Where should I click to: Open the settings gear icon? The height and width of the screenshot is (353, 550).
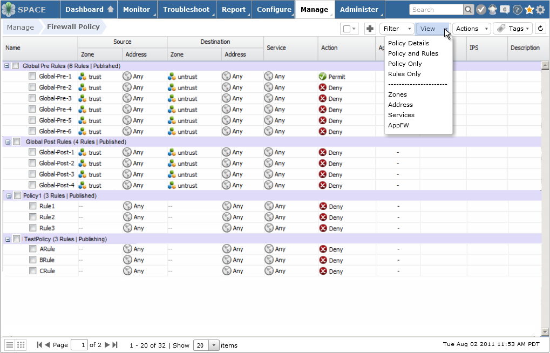[x=541, y=10]
